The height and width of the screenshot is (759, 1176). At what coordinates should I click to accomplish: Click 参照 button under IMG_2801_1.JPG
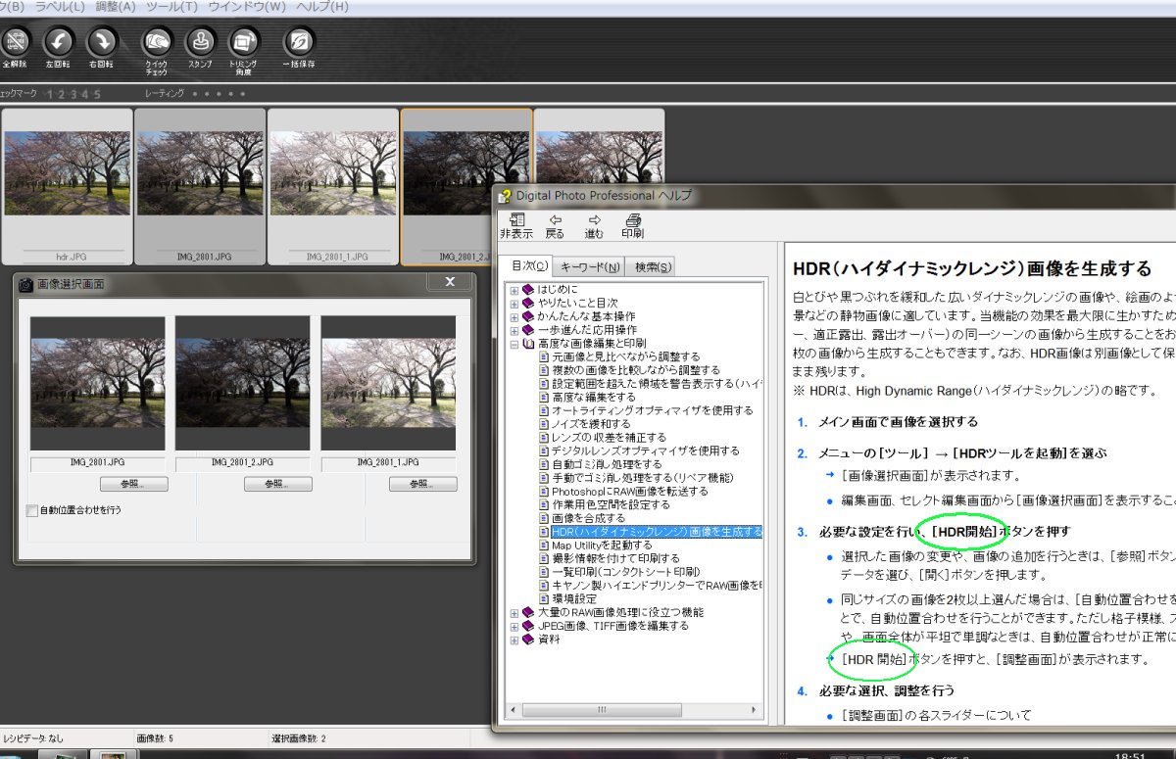pyautogui.click(x=422, y=484)
